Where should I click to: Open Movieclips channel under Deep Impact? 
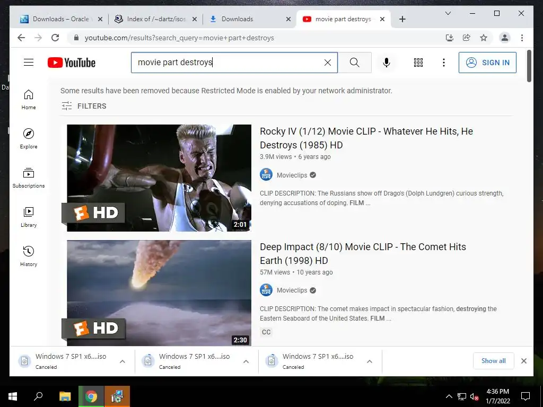(292, 290)
